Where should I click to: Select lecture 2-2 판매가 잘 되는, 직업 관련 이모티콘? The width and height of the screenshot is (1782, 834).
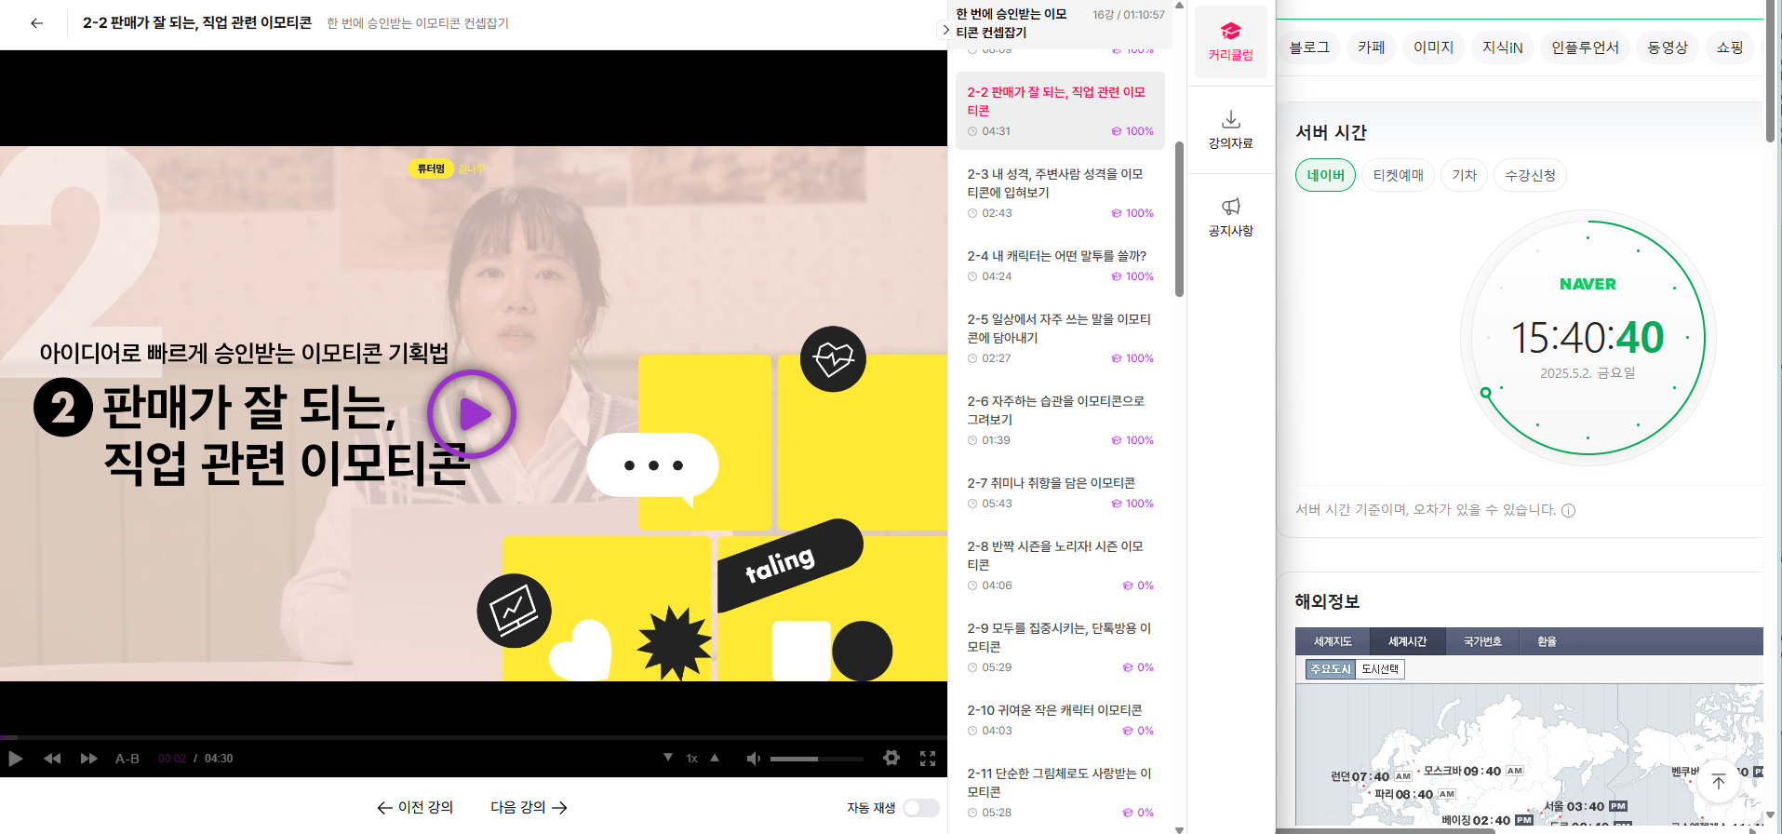(1060, 111)
